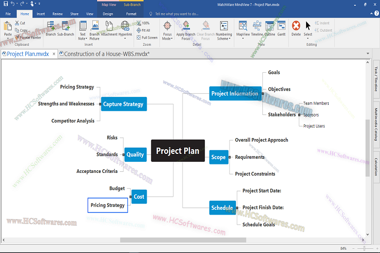
Task: Open the Review ribbon tab
Action: tap(58, 14)
